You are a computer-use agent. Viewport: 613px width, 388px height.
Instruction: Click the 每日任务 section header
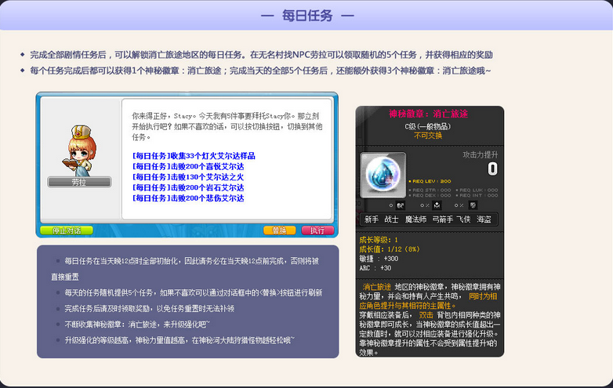click(306, 15)
